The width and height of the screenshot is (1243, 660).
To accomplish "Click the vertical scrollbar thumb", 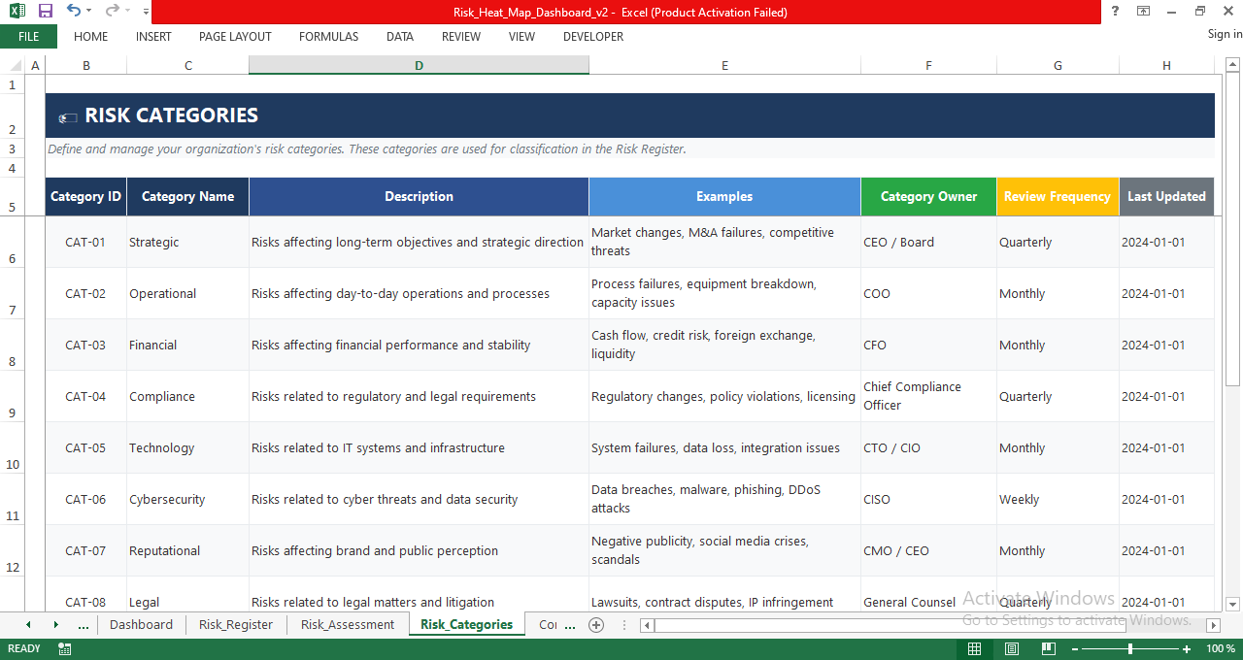I will coord(1233,229).
